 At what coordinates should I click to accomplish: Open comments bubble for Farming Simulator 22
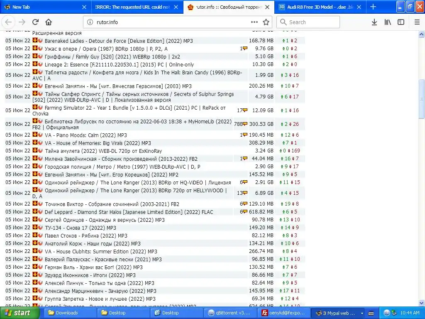245,110
